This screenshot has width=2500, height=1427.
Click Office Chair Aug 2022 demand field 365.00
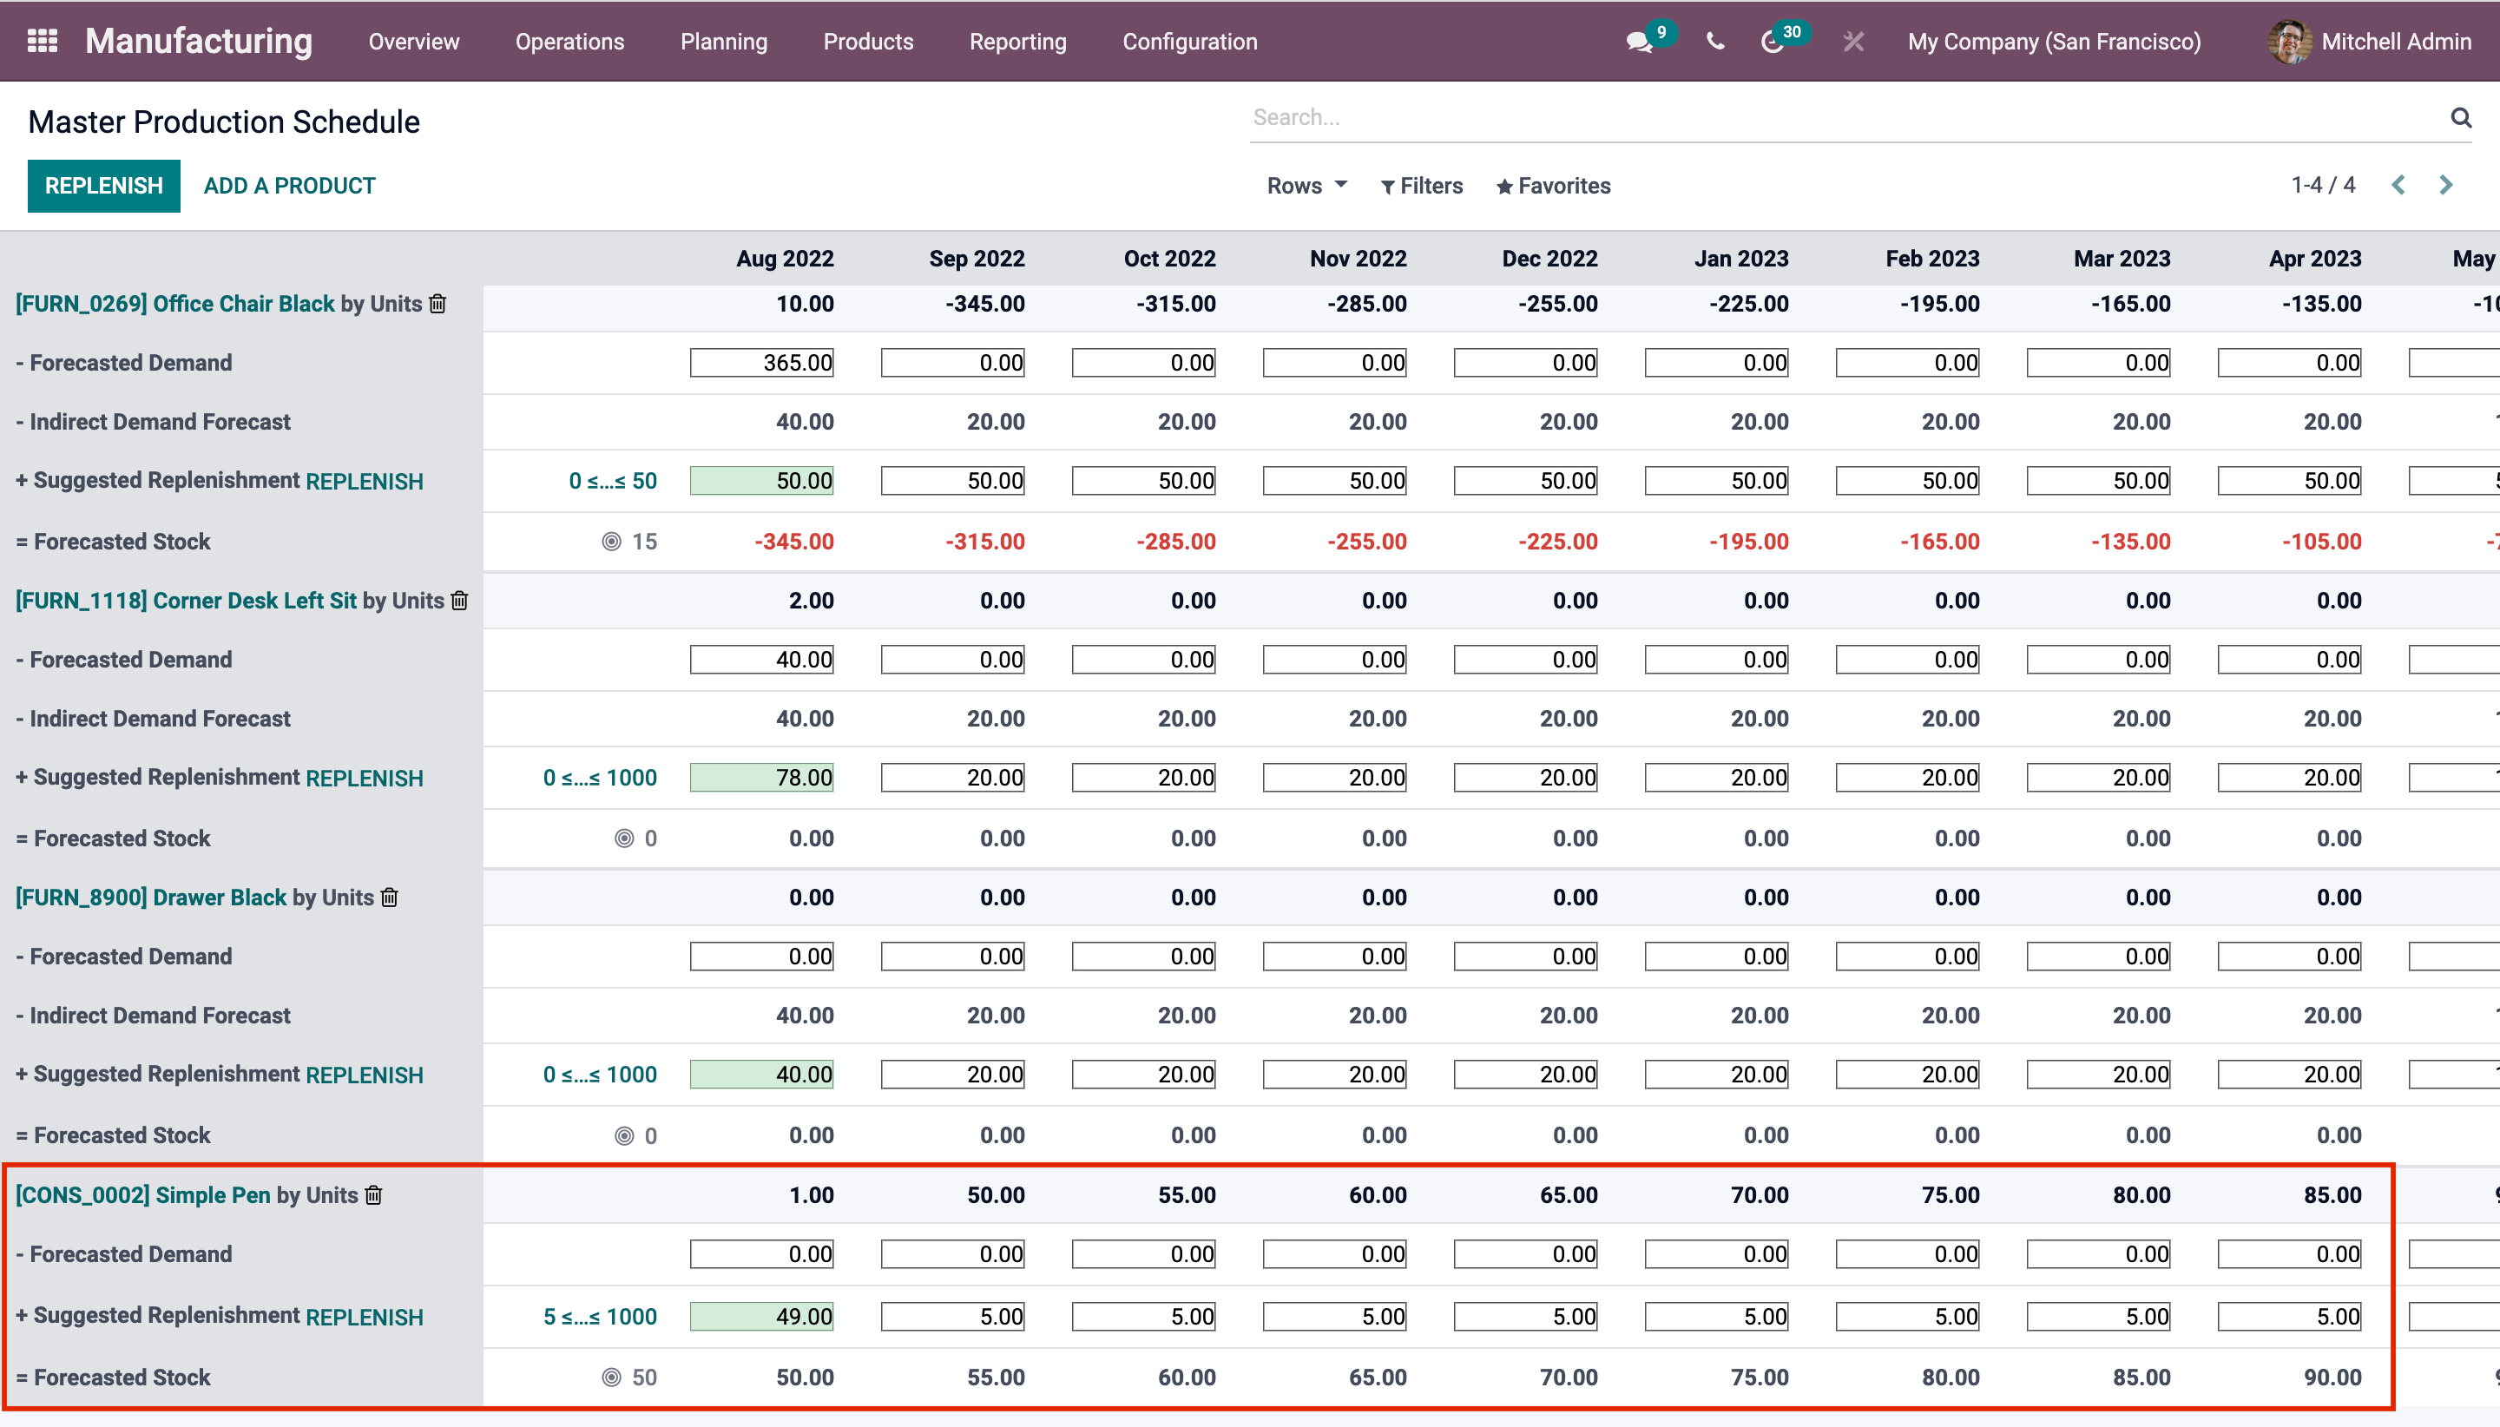[761, 363]
